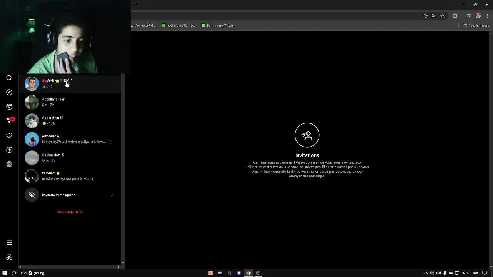
Task: Open the profile avatar in sidebar
Action: [9, 164]
